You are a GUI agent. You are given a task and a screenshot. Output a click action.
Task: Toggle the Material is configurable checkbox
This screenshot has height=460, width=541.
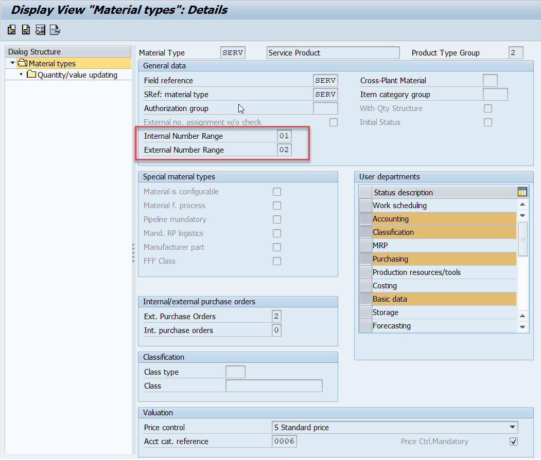[x=277, y=192]
